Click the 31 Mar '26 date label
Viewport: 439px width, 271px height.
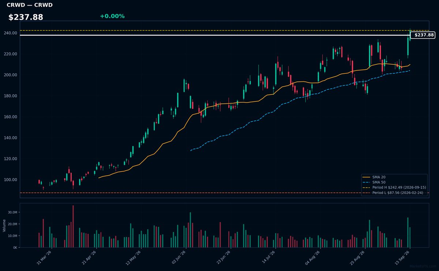coord(45,258)
